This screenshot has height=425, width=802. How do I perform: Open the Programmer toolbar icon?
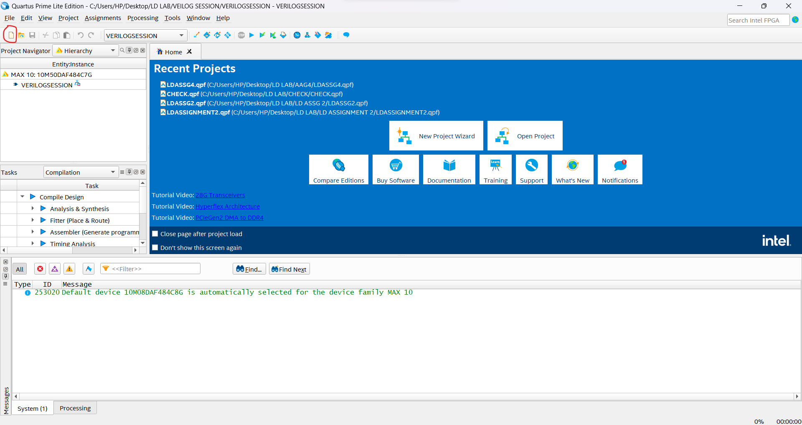click(x=318, y=35)
